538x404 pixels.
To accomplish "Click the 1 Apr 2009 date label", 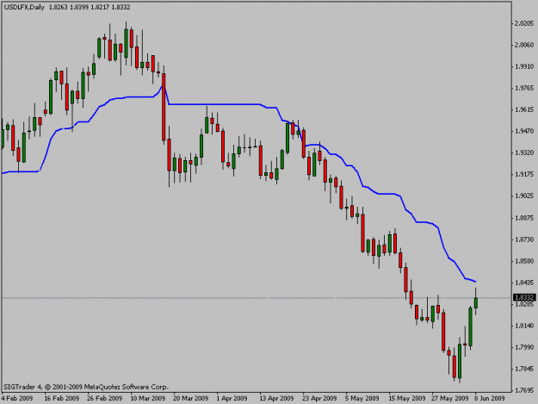I will coord(232,399).
